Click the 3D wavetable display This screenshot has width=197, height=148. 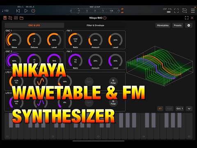(x=160, y=66)
